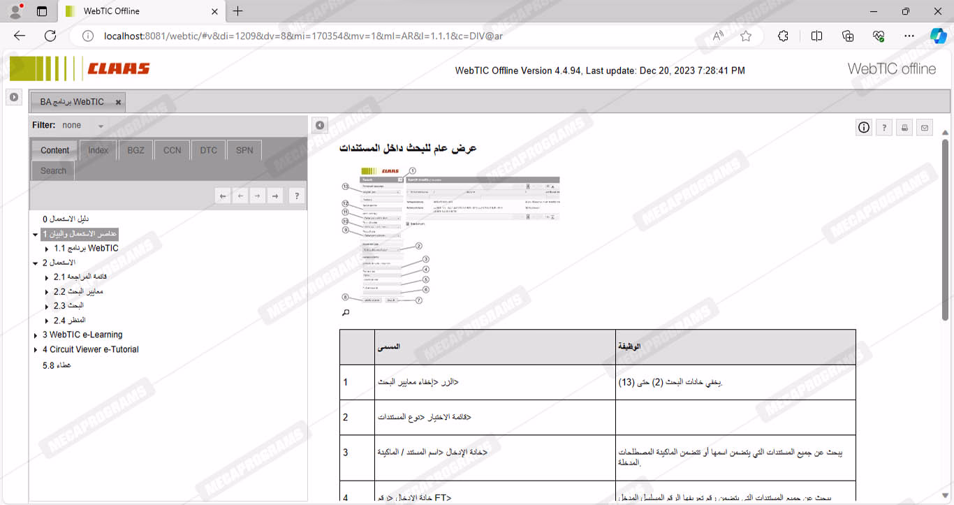Click the localhost address bar URL
Viewport: 954px width, 505px height.
(x=303, y=36)
